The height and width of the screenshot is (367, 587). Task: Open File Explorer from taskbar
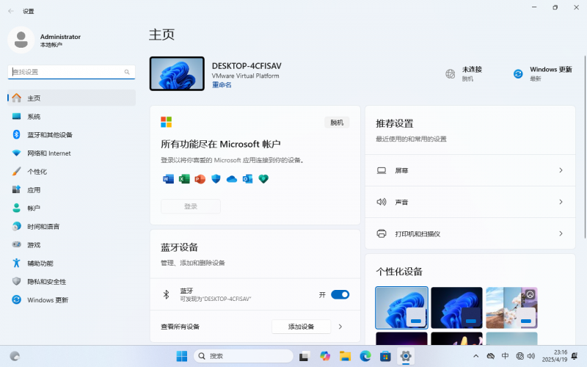point(345,356)
